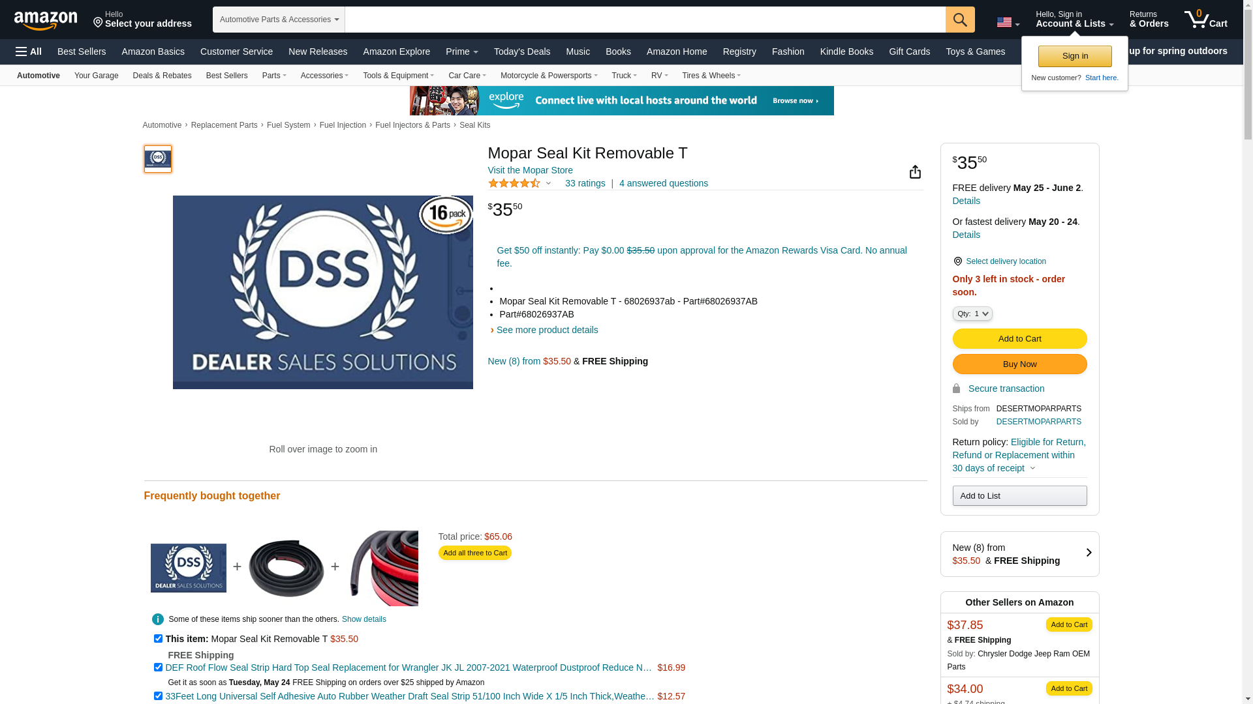Screen dimensions: 1253x704
Task: Uncheck the DEF Roof Flow Seal Strip checkbox
Action: [x=158, y=667]
